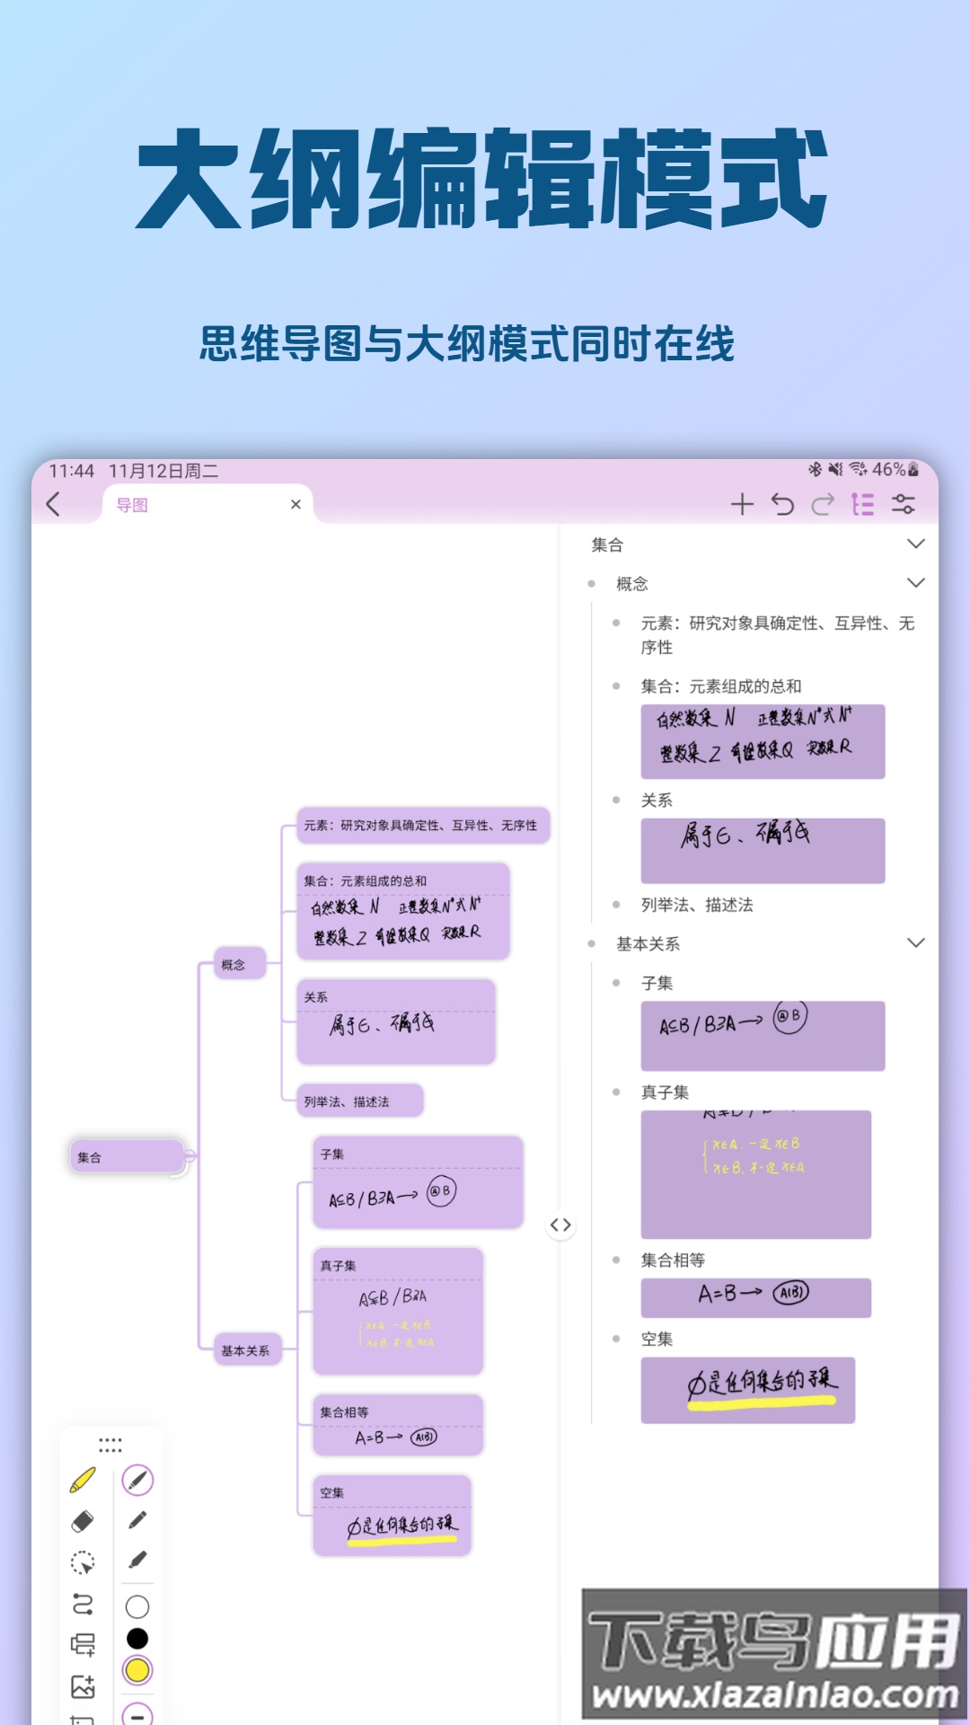The width and height of the screenshot is (970, 1725).
Task: Close the 导图 tab
Action: [x=295, y=505]
